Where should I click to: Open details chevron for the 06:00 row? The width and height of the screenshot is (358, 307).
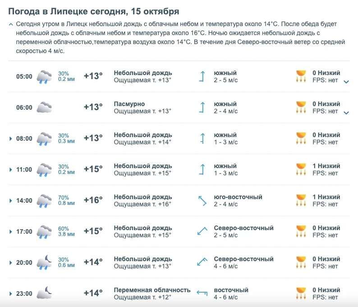346,113
